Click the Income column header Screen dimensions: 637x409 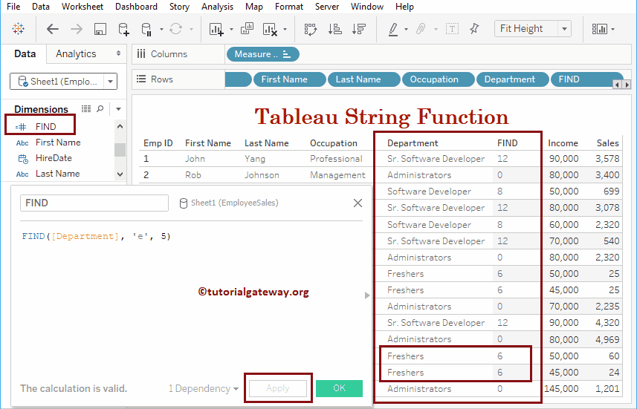pos(563,143)
